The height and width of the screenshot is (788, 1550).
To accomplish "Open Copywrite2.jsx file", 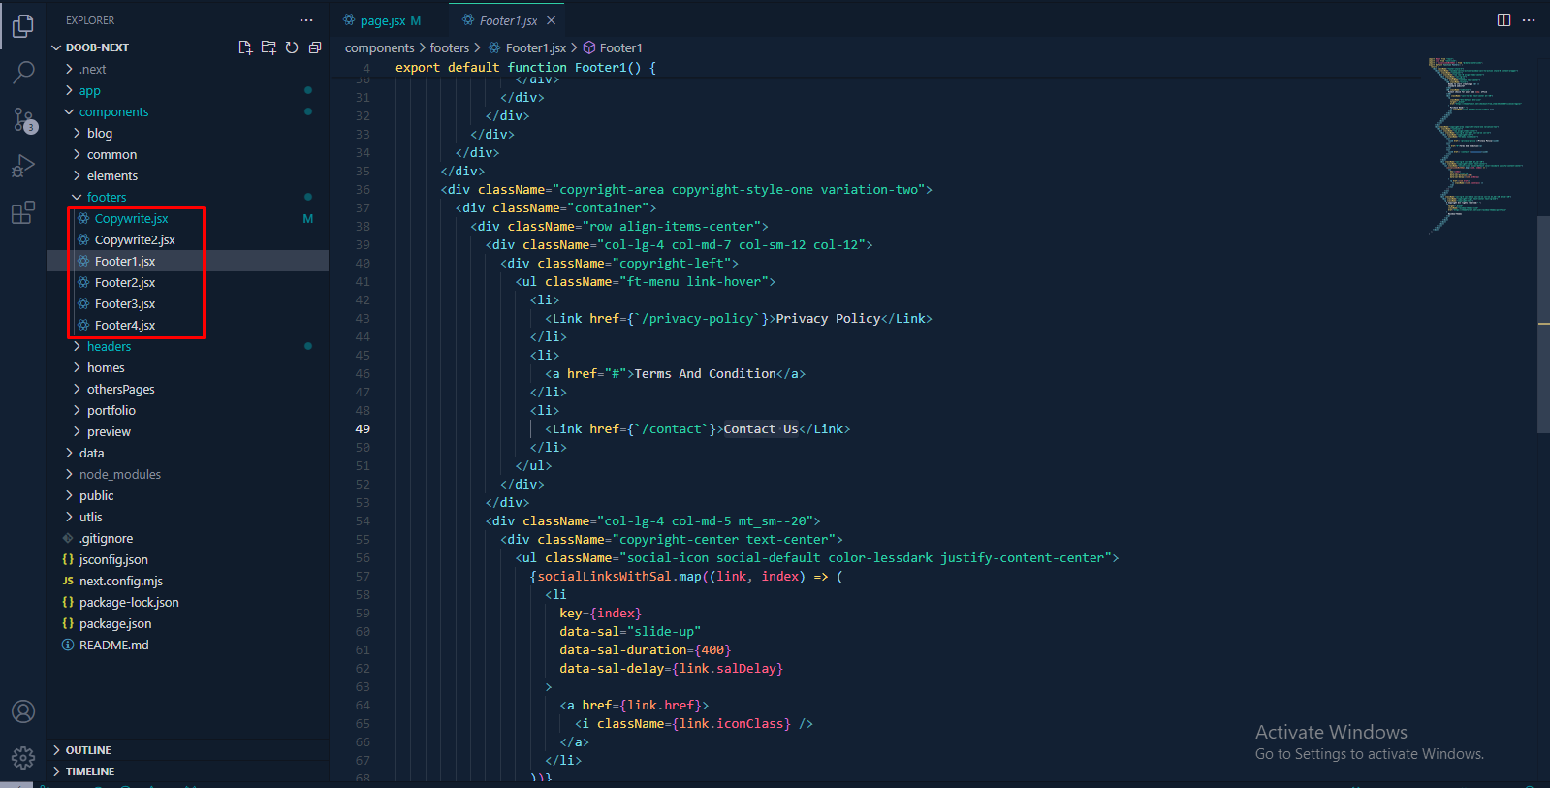I will tap(187, 239).
